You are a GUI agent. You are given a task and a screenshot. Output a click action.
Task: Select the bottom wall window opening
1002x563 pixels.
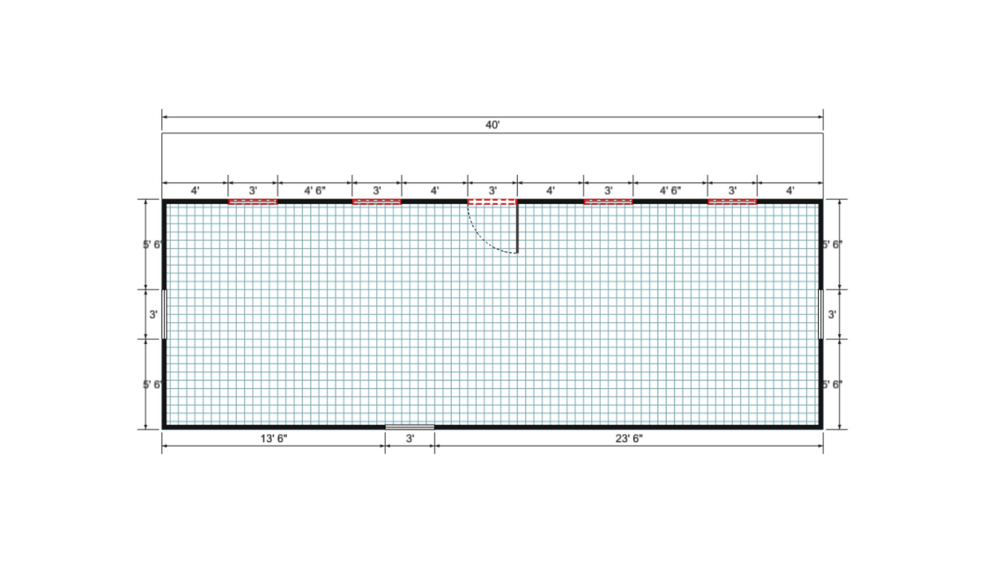pos(410,427)
